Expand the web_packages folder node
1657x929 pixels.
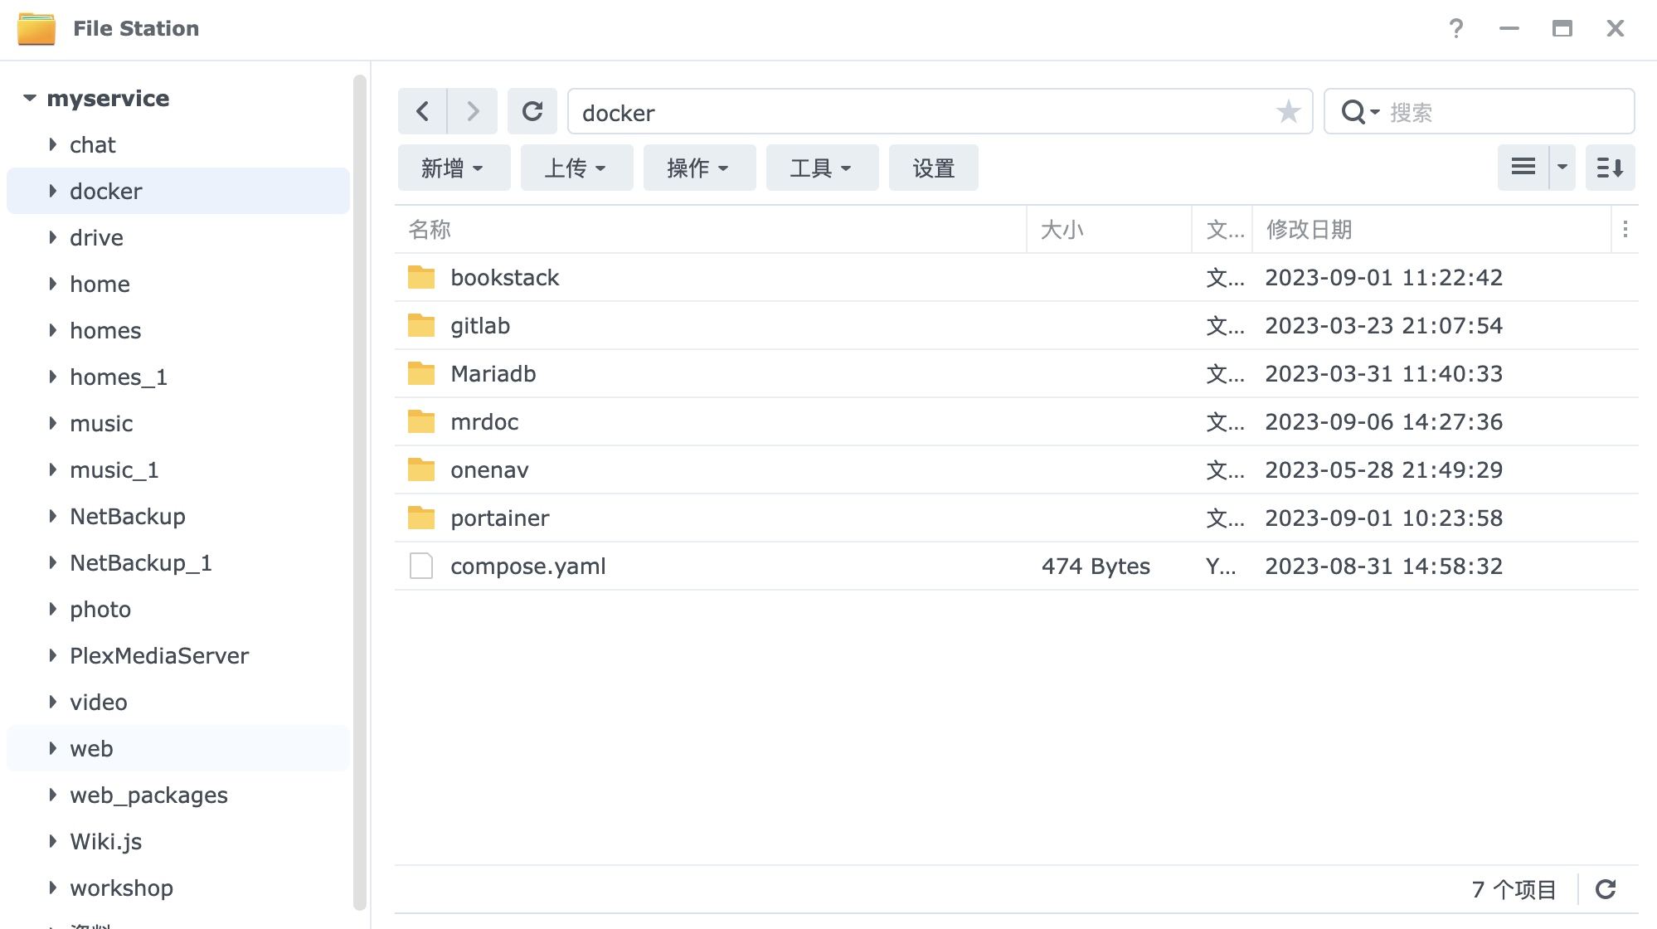[53, 795]
